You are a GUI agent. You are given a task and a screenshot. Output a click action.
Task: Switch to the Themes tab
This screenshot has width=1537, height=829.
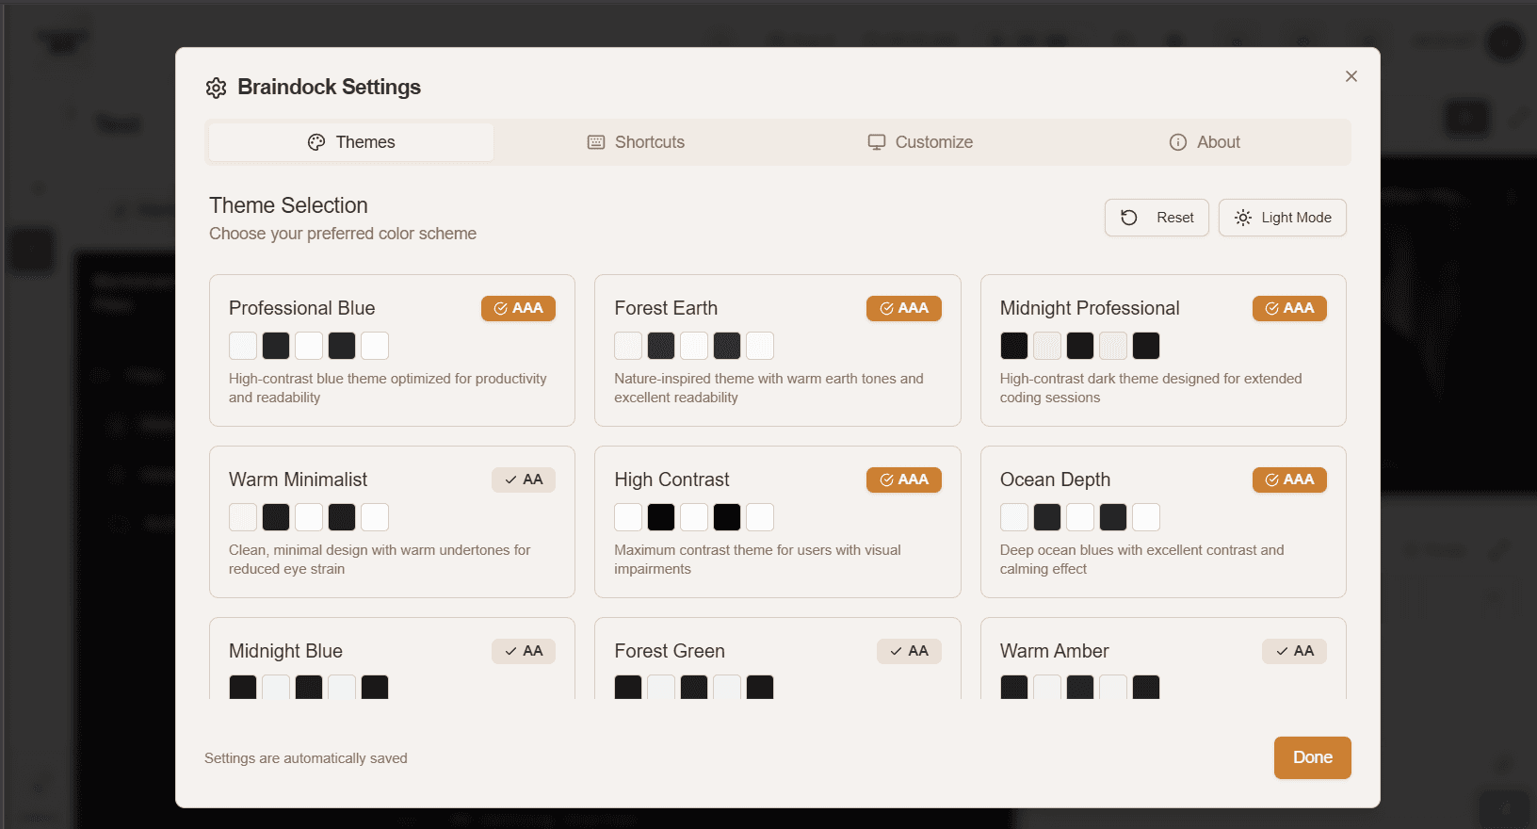351,142
